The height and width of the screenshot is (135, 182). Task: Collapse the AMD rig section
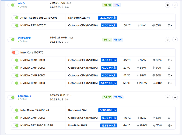[x=175, y=5]
